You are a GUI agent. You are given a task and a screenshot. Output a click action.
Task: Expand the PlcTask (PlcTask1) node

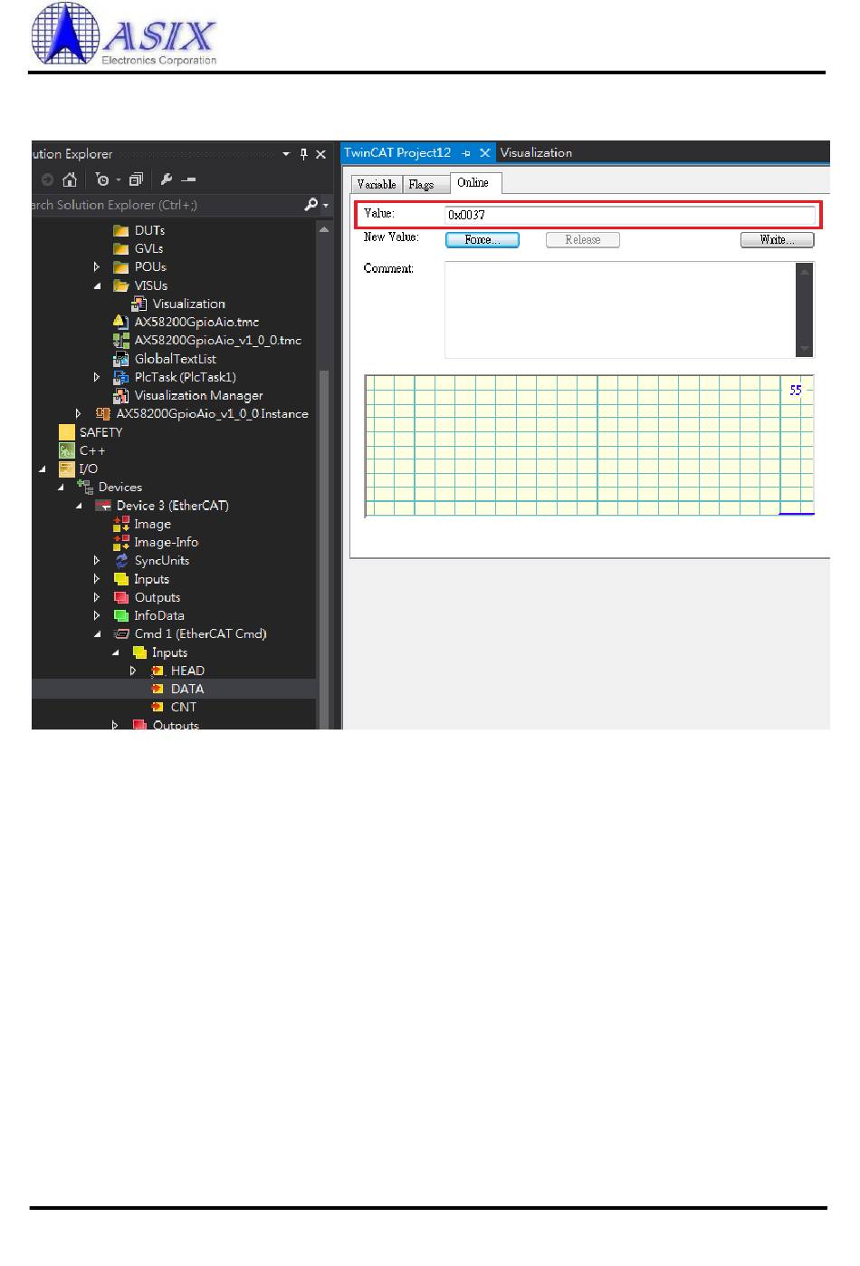(x=97, y=377)
